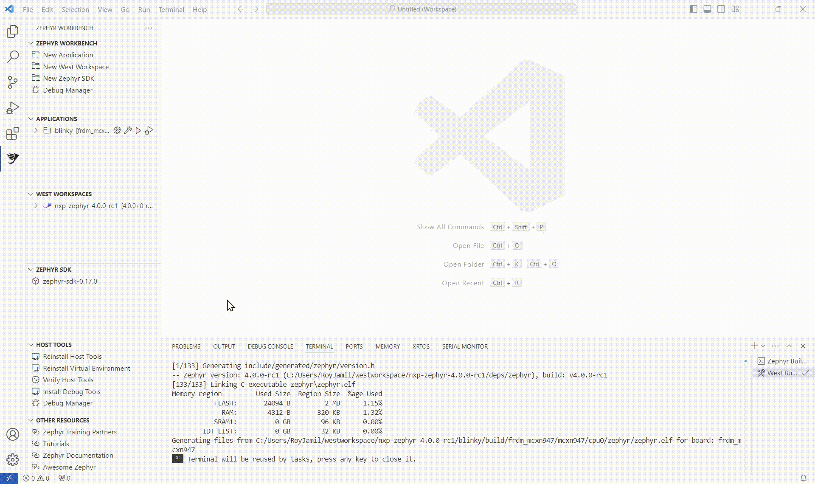Click the Search sidebar icon
815x484 pixels.
point(13,57)
